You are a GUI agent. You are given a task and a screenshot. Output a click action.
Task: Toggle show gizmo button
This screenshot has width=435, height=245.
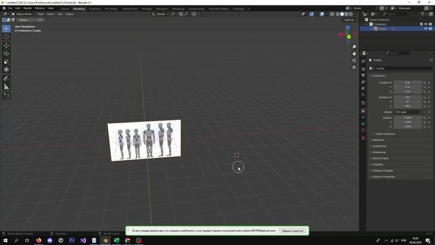tap(311, 14)
